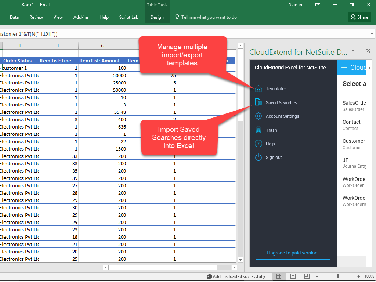Screen dimensions: 376x282
Task: Click the vertical scrollbar up arrow
Action: pos(240,46)
